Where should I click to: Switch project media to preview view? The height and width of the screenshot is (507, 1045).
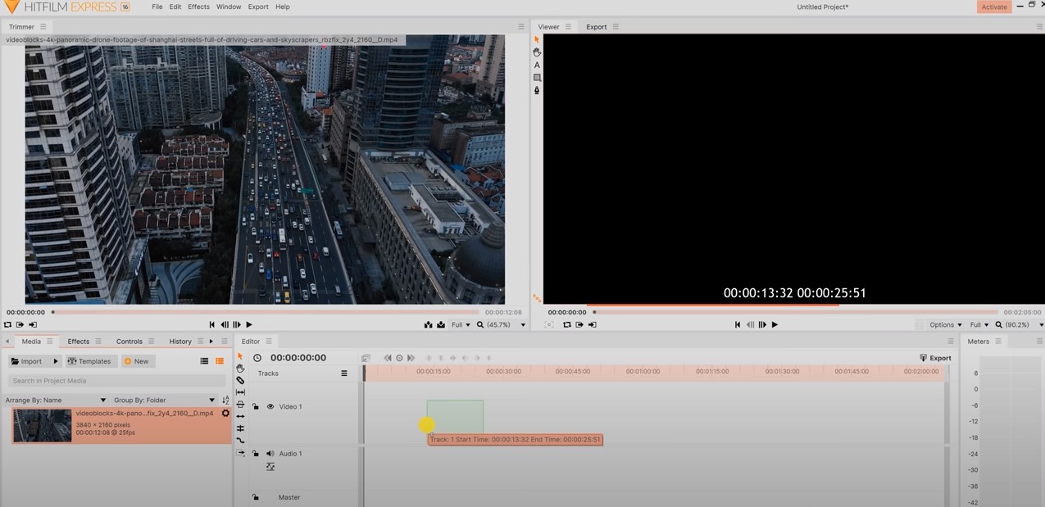[220, 361]
